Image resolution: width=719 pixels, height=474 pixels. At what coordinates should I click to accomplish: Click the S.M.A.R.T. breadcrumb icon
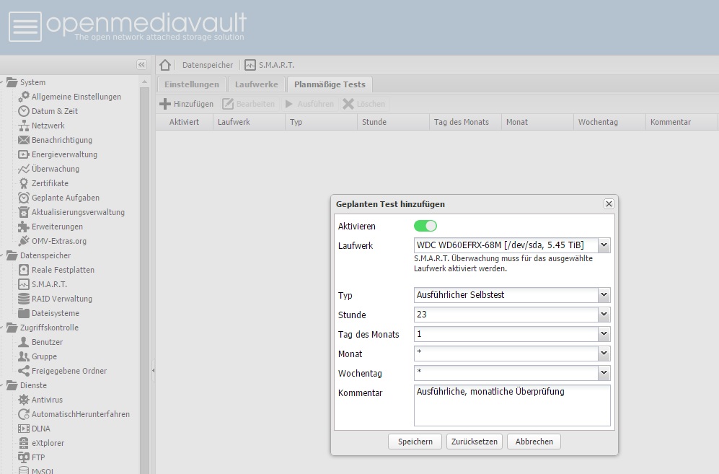250,65
